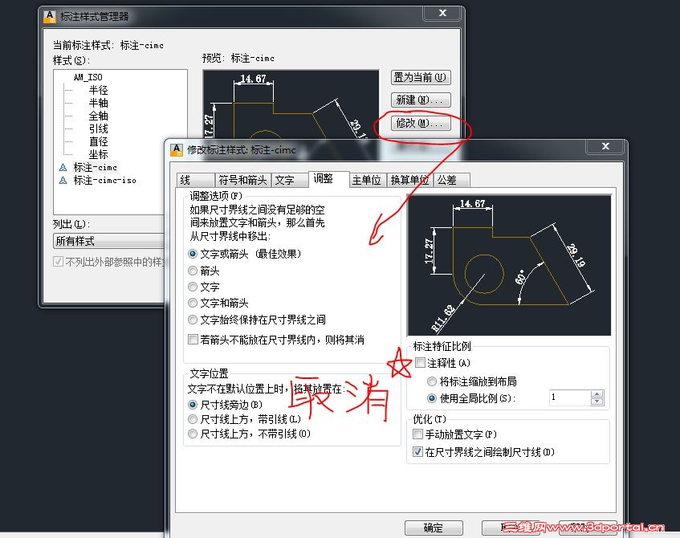Switch to the 公差 tab
680x538 pixels.
click(451, 180)
